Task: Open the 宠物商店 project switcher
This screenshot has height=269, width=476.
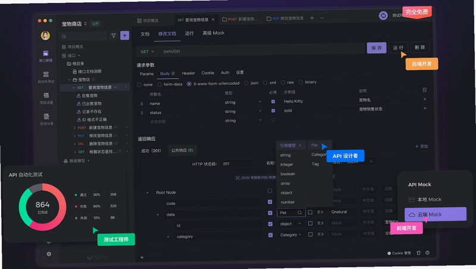Action: point(74,24)
